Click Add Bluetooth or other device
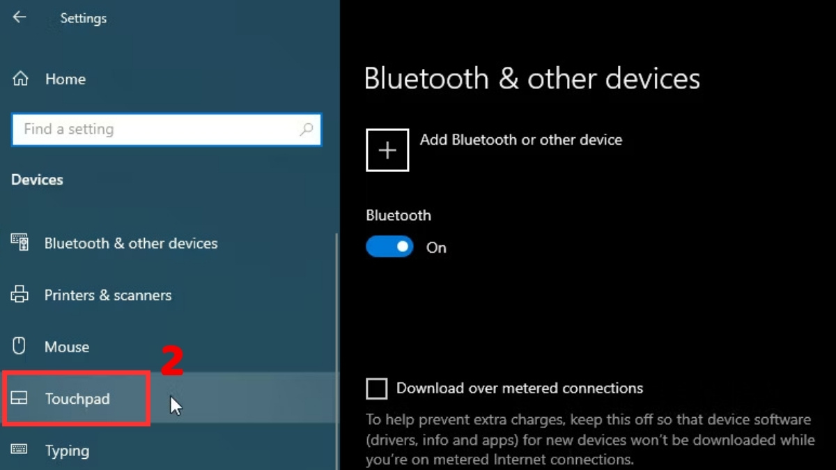 (520, 139)
